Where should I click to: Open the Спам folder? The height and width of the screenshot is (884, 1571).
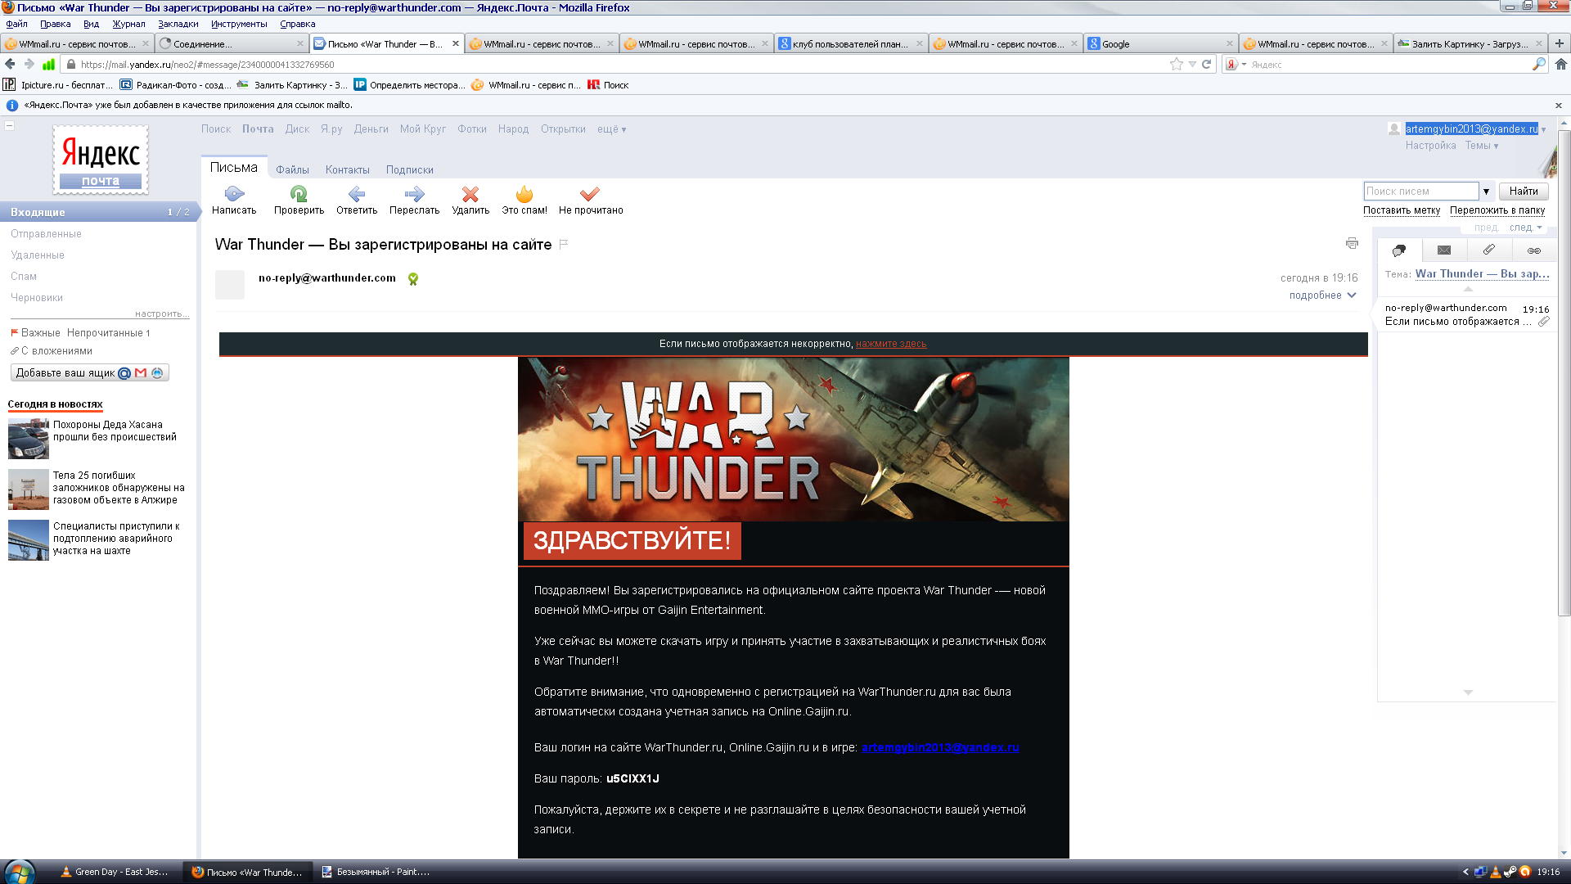[24, 277]
